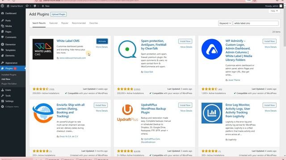Install the UpdraftPlus plugin
This screenshot has width=286, height=160.
point(185,105)
